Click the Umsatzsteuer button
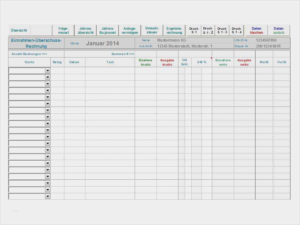Viewport: 300px width, 225px height. pyautogui.click(x=152, y=30)
